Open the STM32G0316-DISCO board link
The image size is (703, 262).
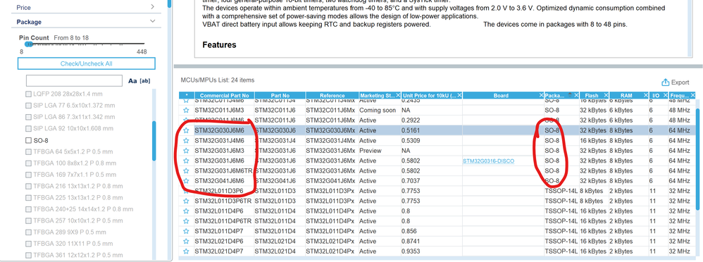pos(488,161)
